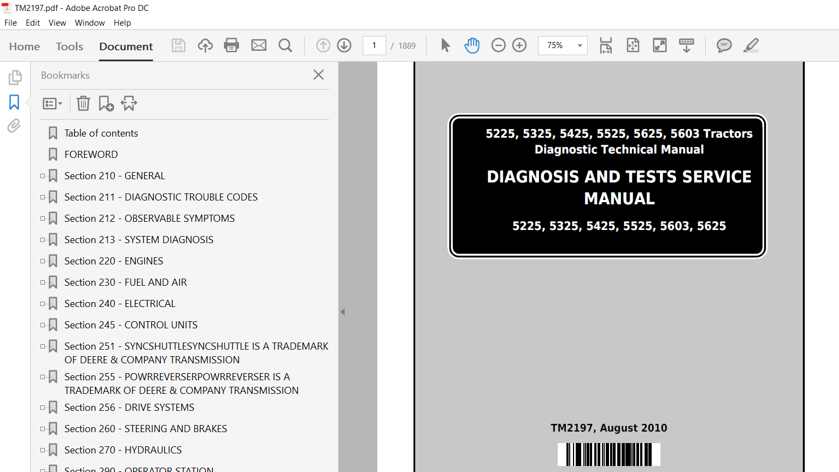Open the Window menu
Screen dimensions: 839x472
[x=90, y=23]
